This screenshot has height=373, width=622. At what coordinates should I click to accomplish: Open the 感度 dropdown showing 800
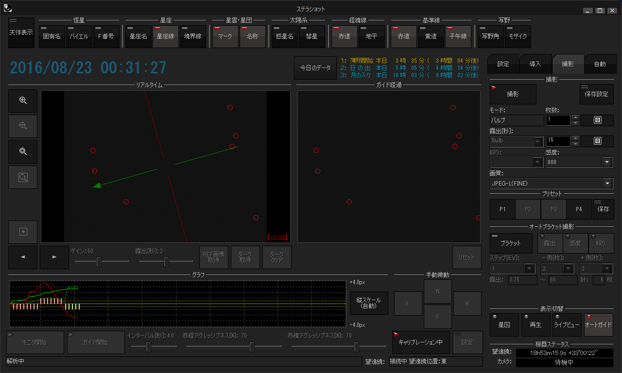pyautogui.click(x=607, y=162)
